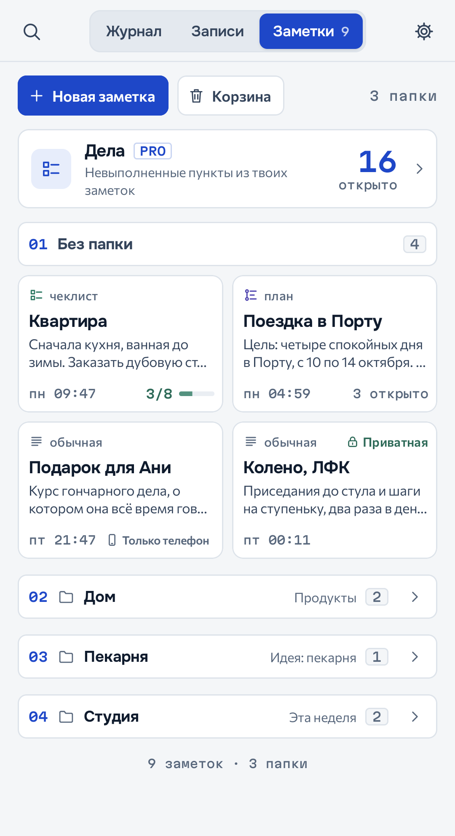The height and width of the screenshot is (836, 455).
Task: Click the пт 00:11 timestamp
Action: [277, 540]
